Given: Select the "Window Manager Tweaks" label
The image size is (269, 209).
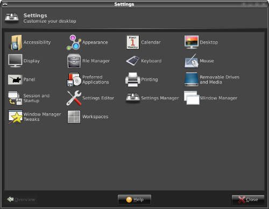Looking at the screenshot, I should point(42,117).
